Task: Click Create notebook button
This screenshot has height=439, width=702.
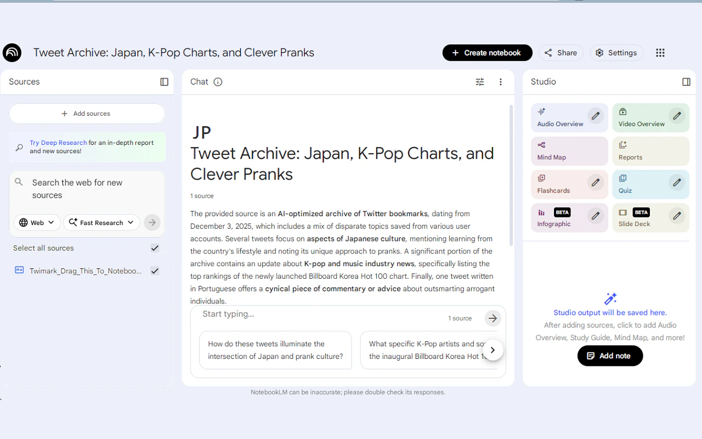Action: [x=487, y=53]
